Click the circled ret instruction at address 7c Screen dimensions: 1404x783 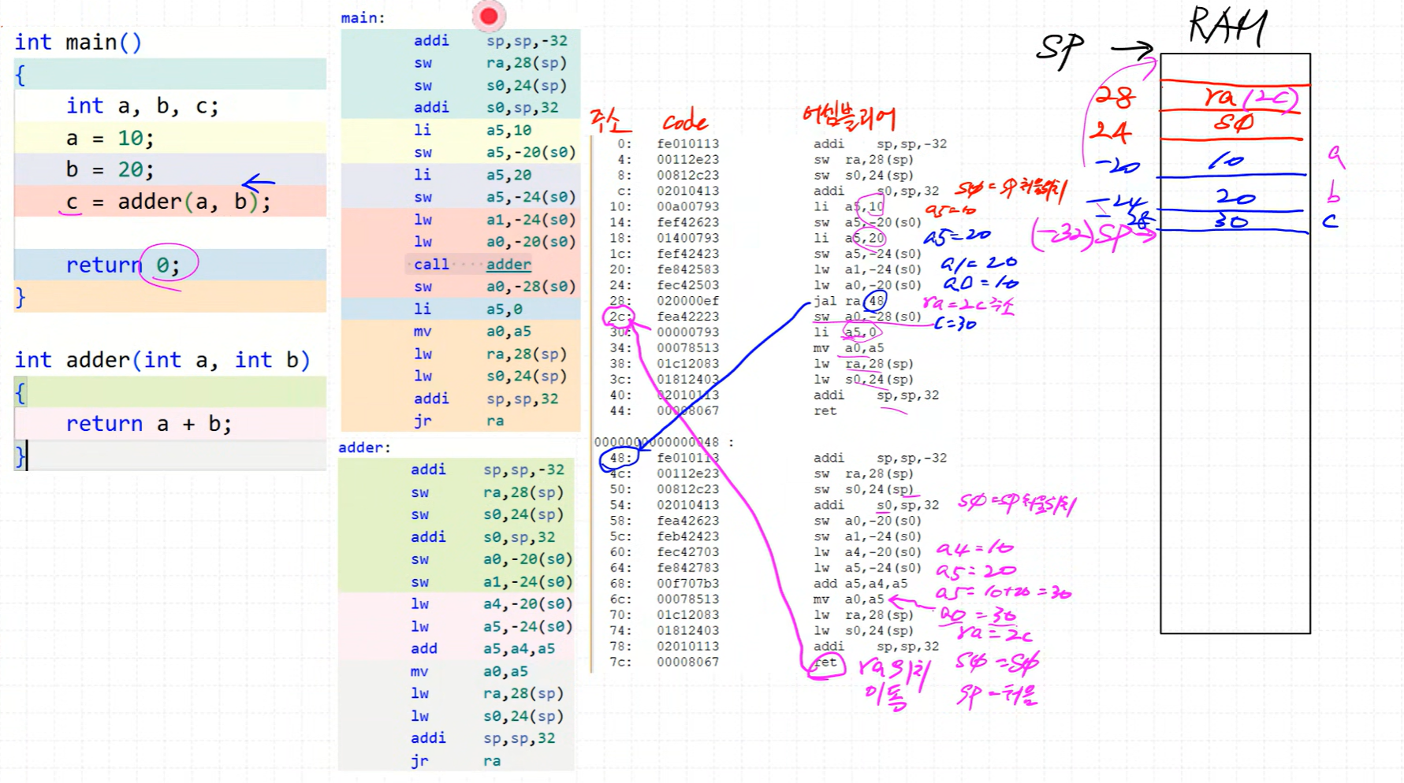825,662
